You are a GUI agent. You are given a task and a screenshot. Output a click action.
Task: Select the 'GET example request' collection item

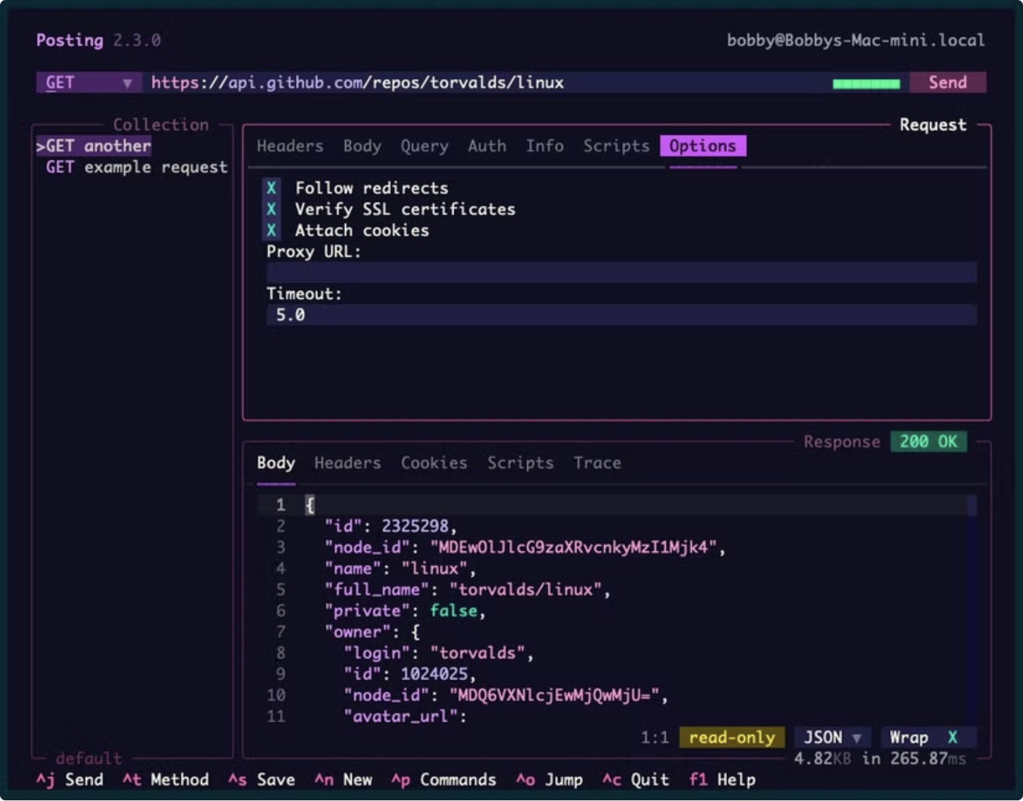[136, 167]
